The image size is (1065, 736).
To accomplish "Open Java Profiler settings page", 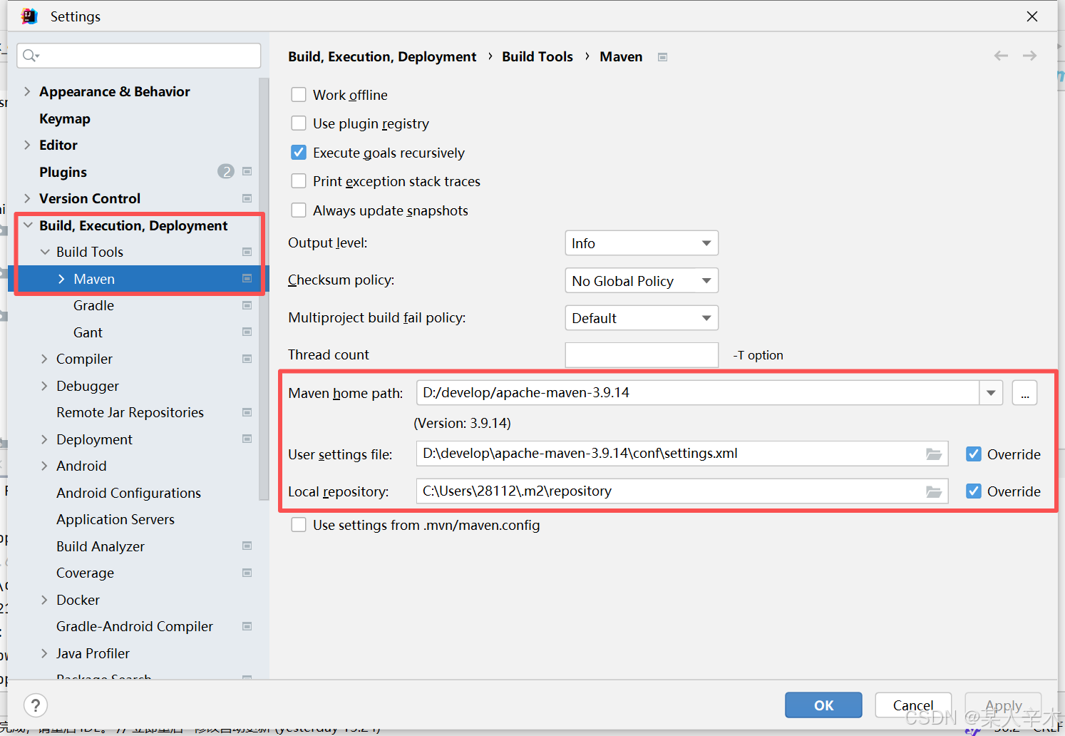I will click(x=93, y=653).
